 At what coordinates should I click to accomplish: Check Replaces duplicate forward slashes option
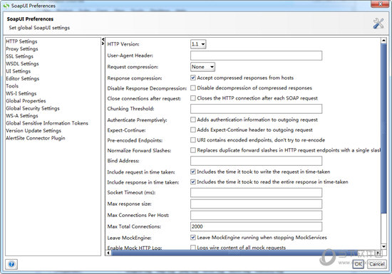tap(193, 150)
